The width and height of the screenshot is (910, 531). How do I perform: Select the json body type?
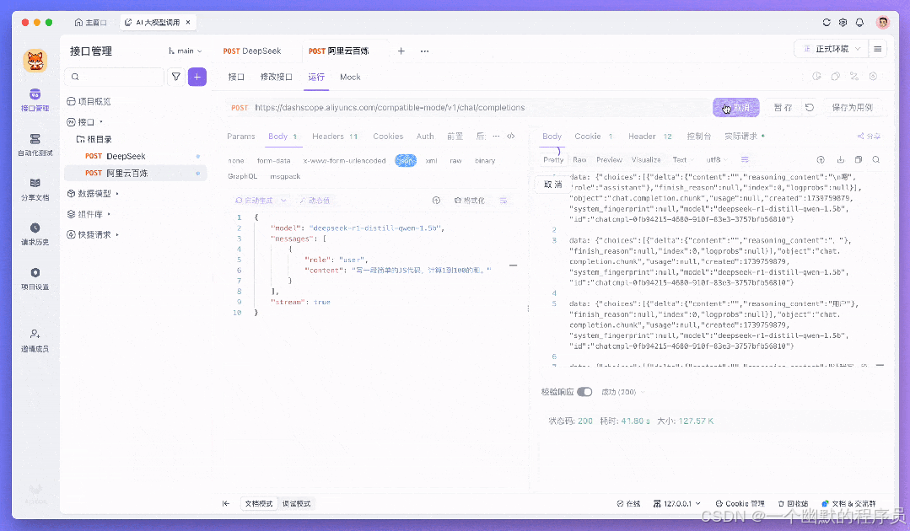(406, 161)
